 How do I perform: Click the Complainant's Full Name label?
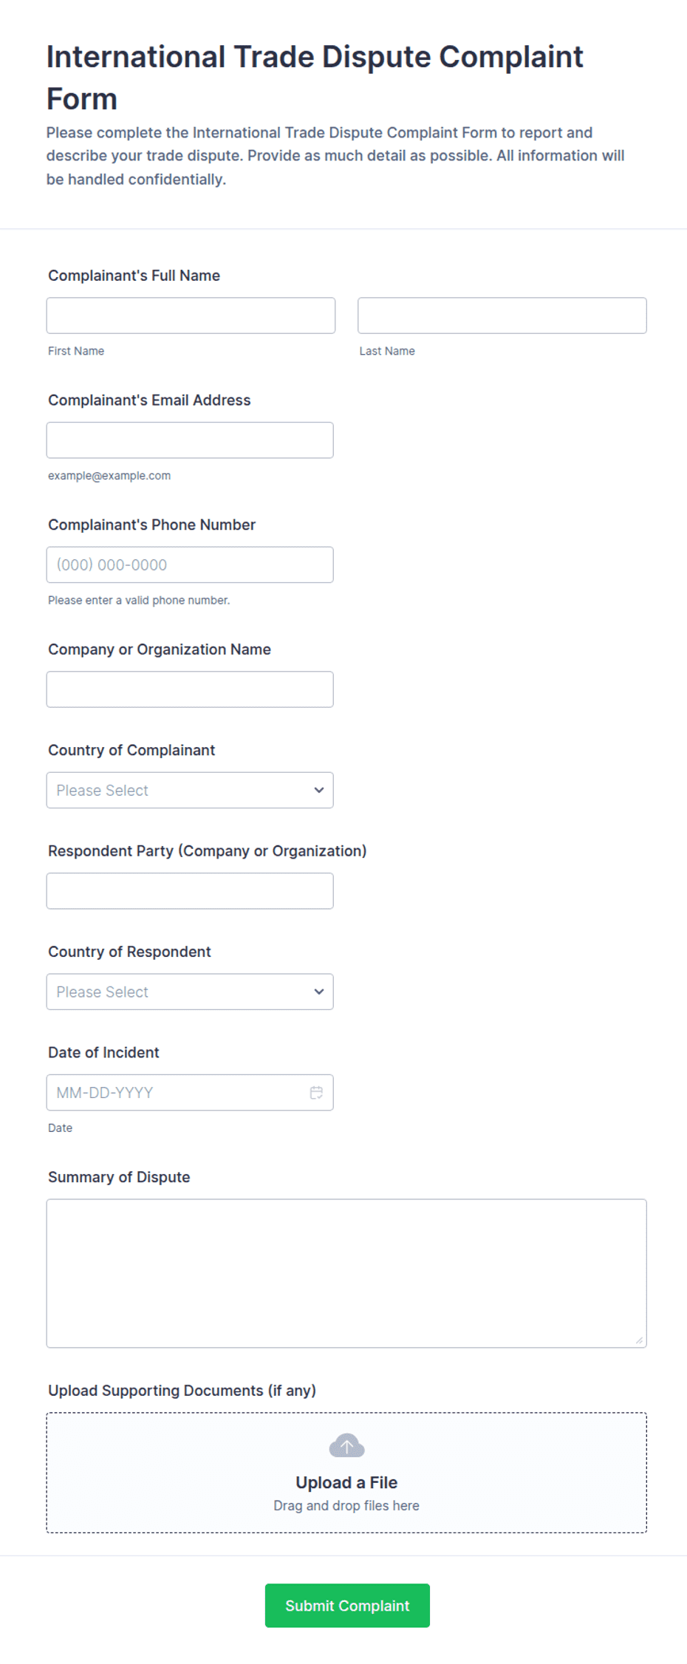pos(134,276)
